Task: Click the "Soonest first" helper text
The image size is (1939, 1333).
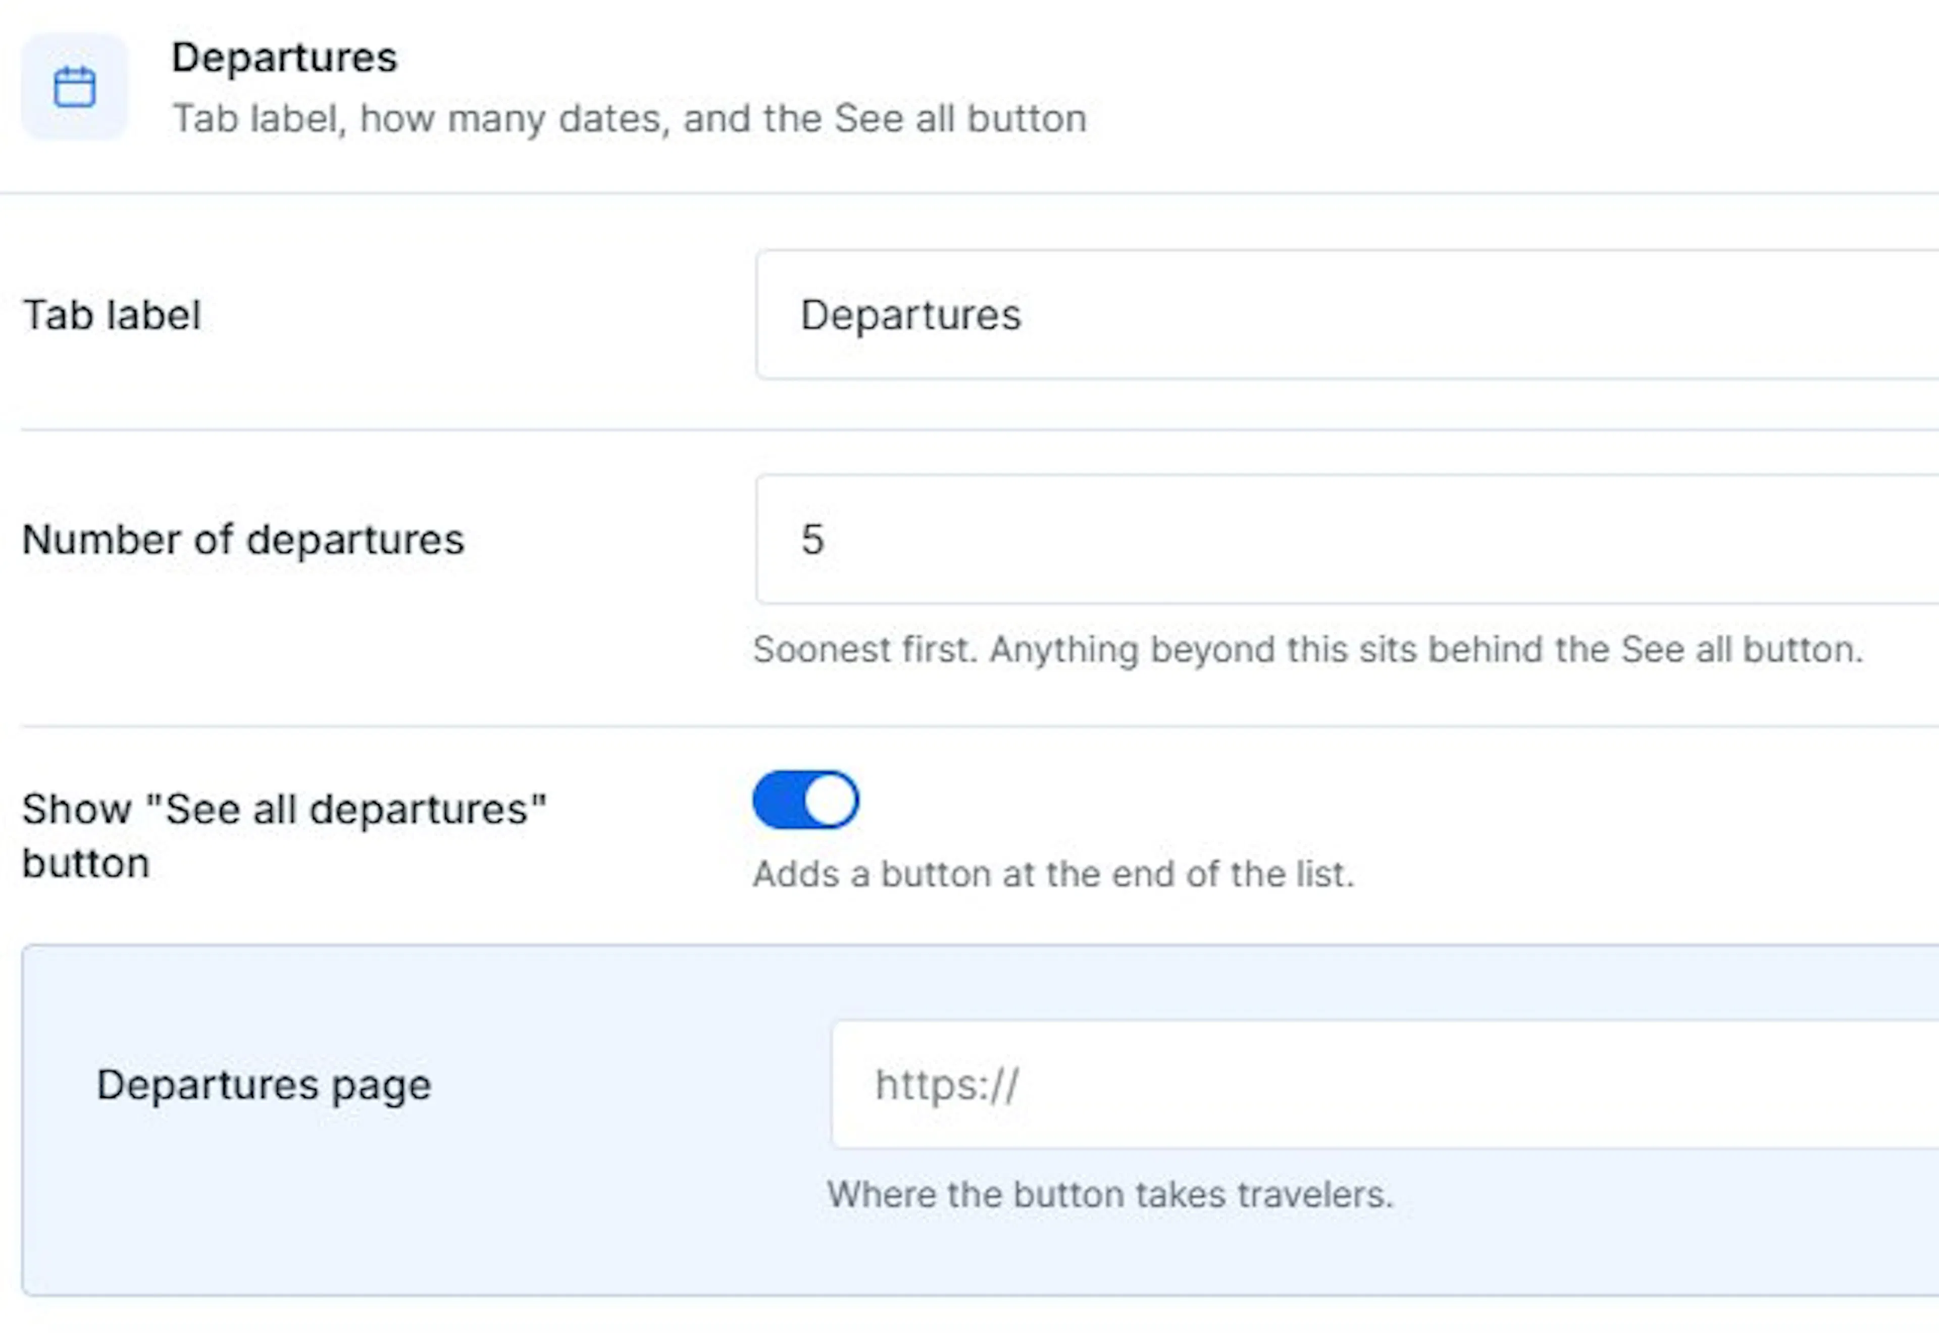Action: coord(1307,650)
